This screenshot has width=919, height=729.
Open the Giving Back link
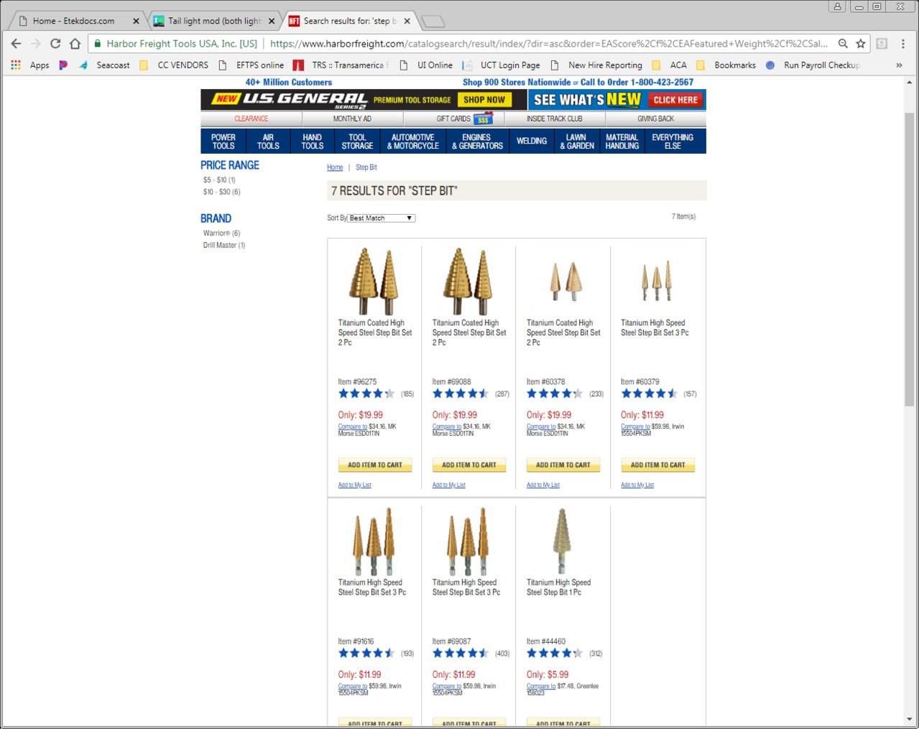click(656, 119)
